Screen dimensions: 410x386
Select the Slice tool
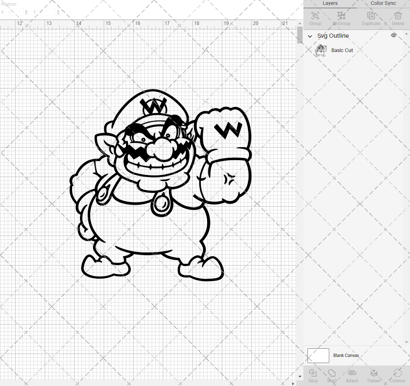[x=313, y=375]
